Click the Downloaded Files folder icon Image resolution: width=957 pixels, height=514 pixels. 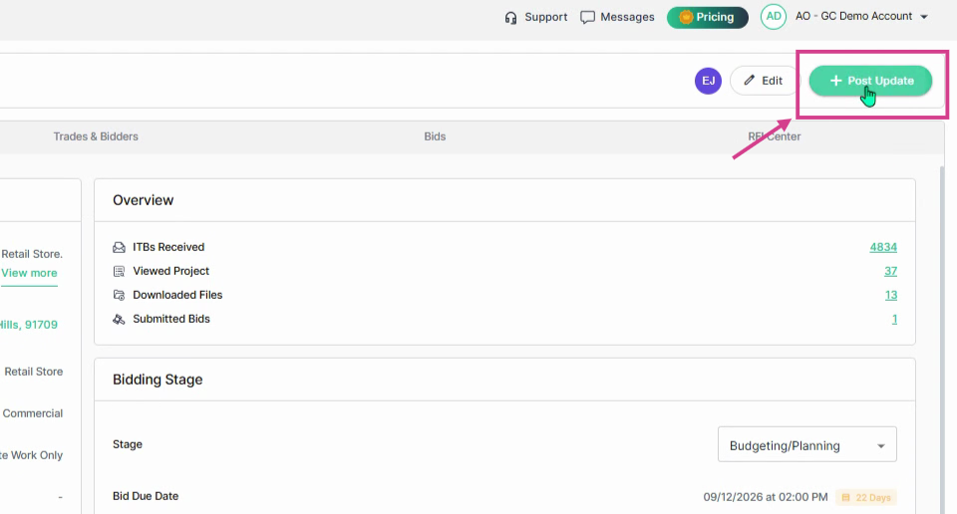tap(119, 295)
